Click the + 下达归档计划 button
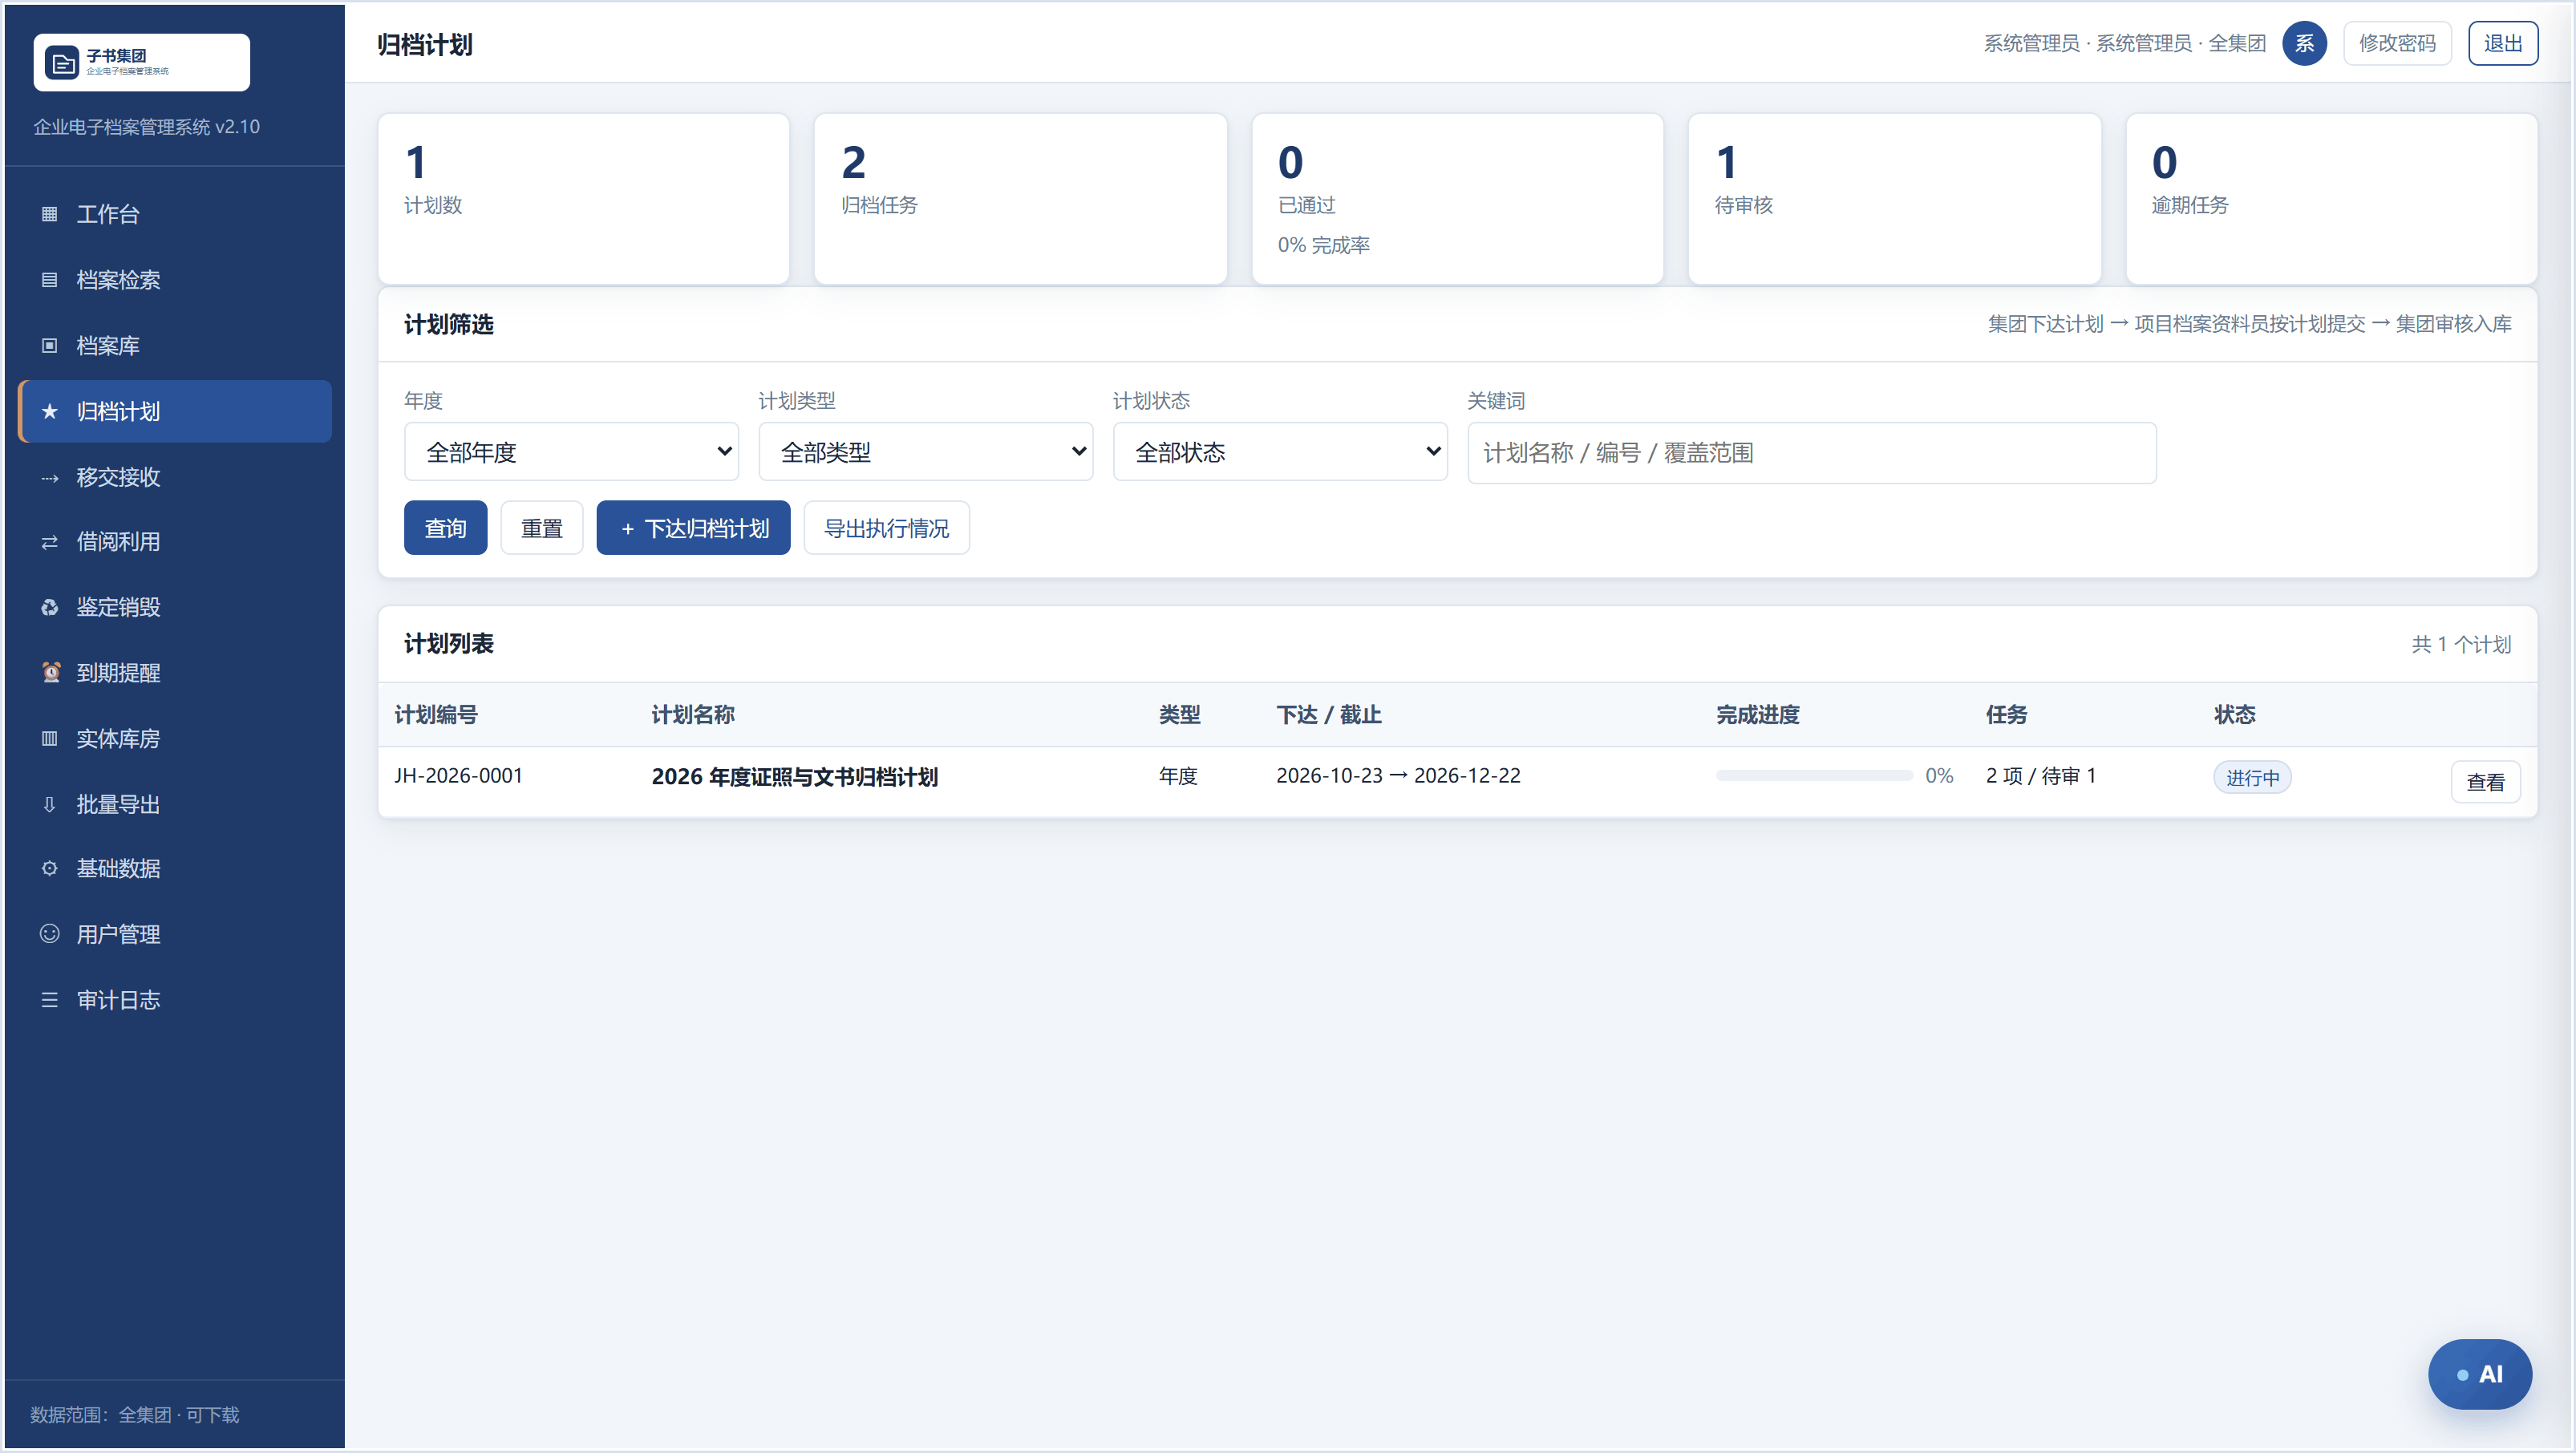 pos(693,528)
